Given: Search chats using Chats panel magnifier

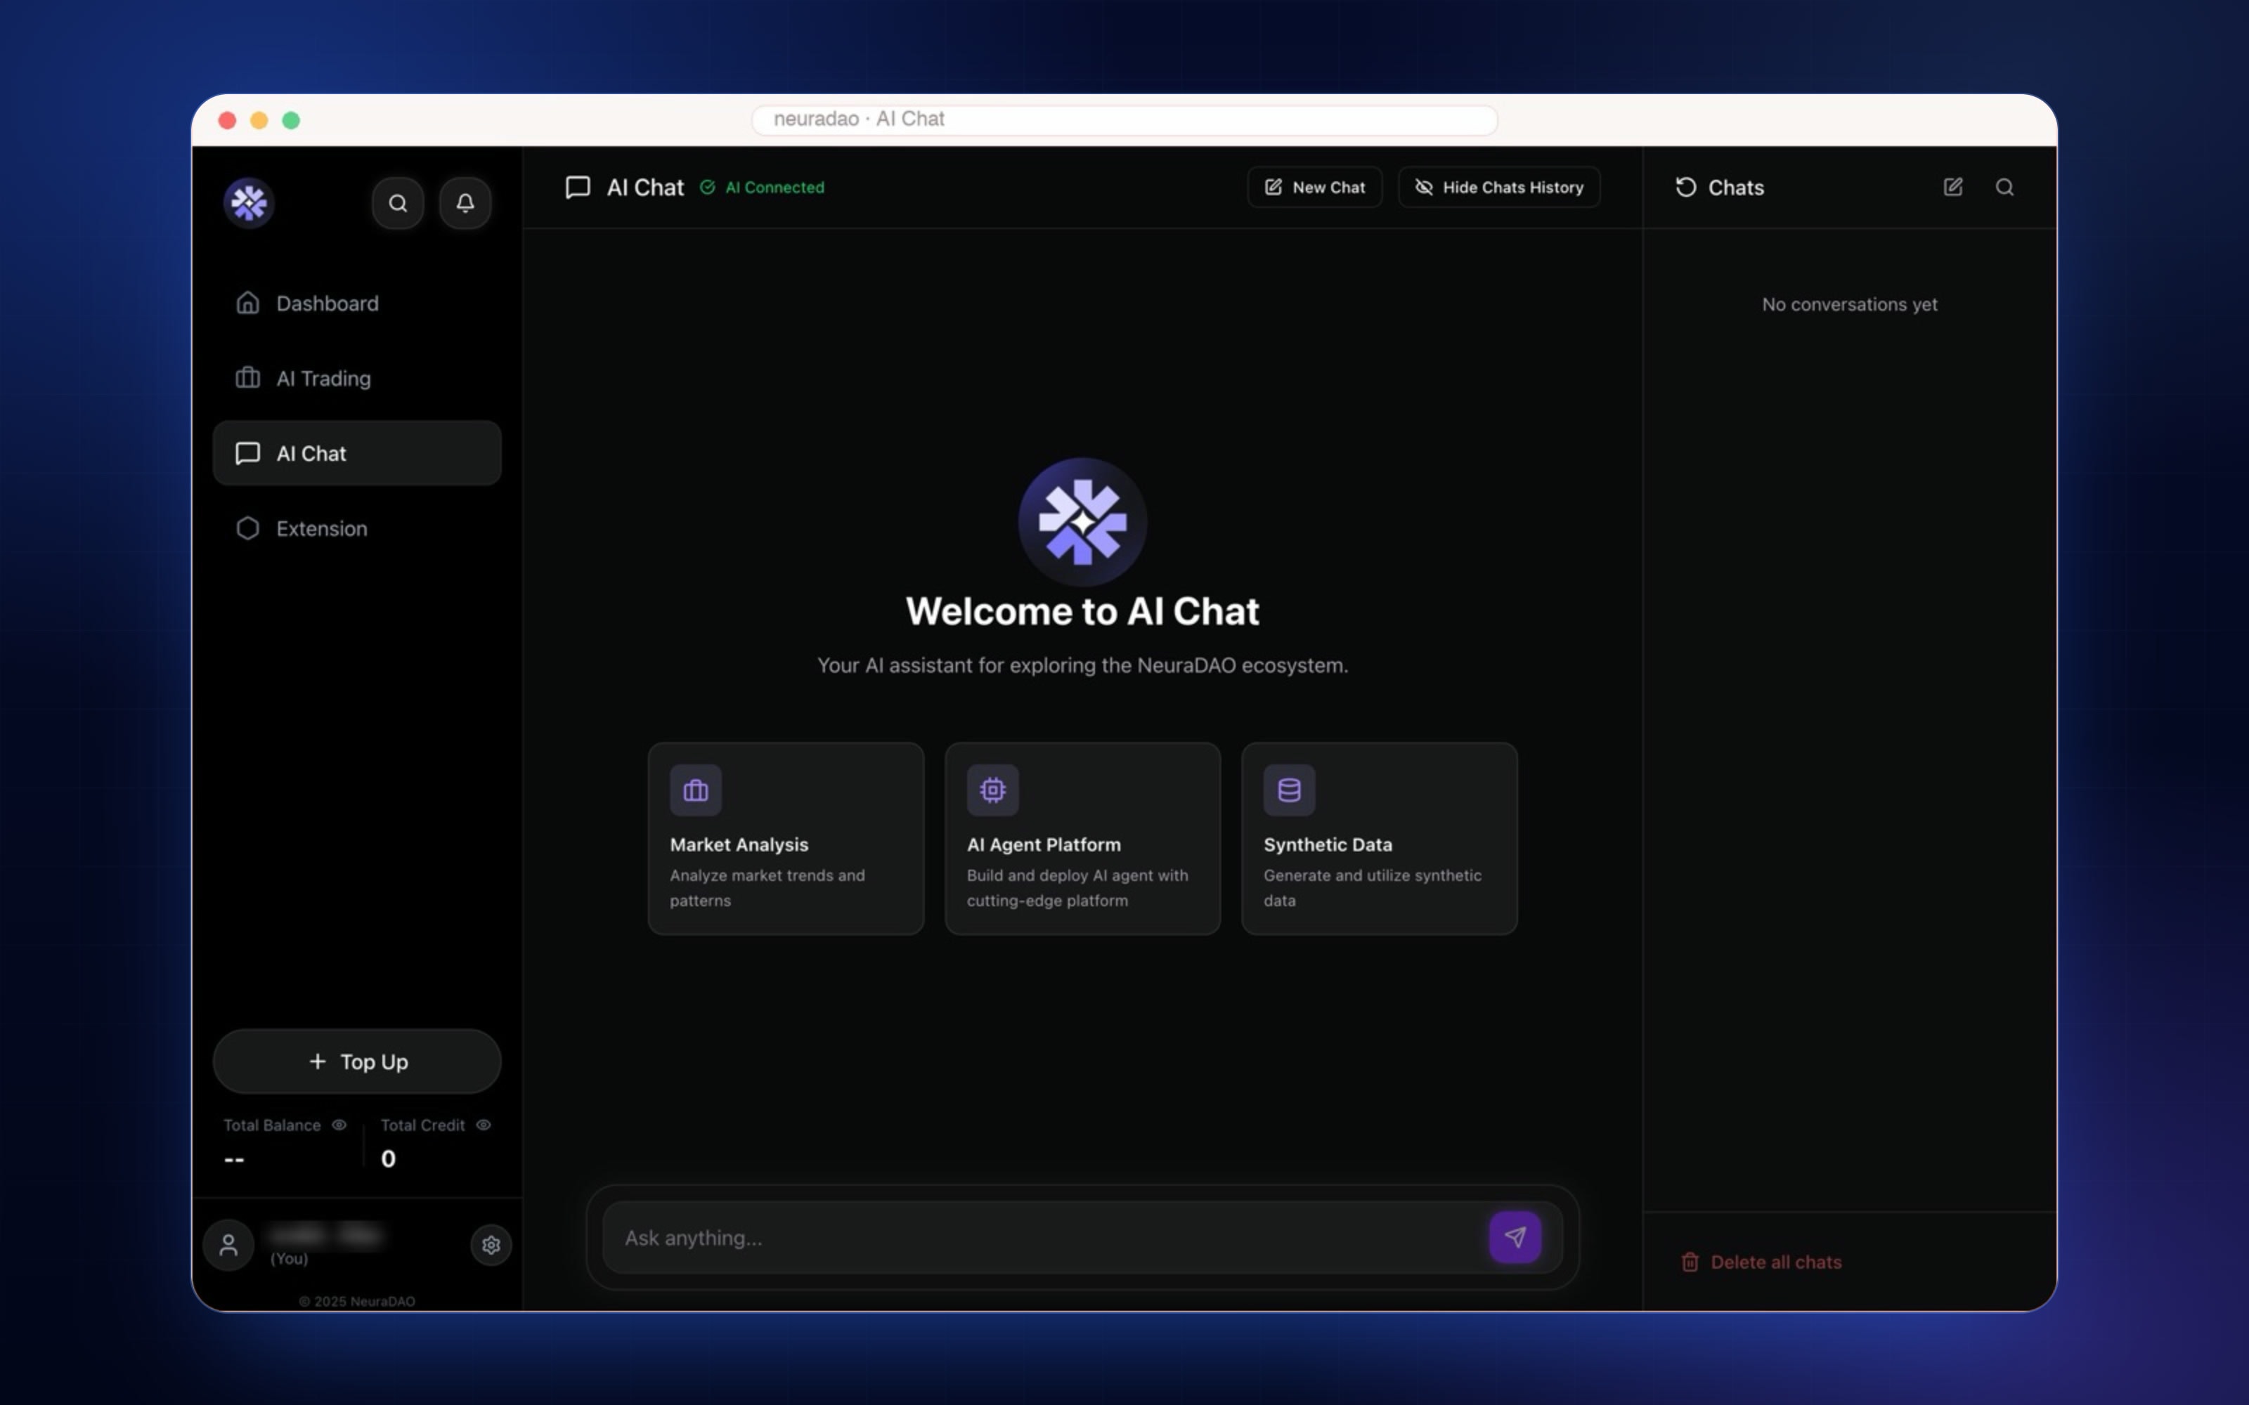Looking at the screenshot, I should [x=2004, y=188].
